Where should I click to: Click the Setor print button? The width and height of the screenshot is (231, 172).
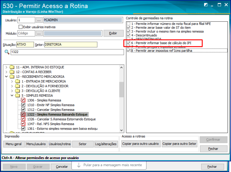tap(83, 144)
